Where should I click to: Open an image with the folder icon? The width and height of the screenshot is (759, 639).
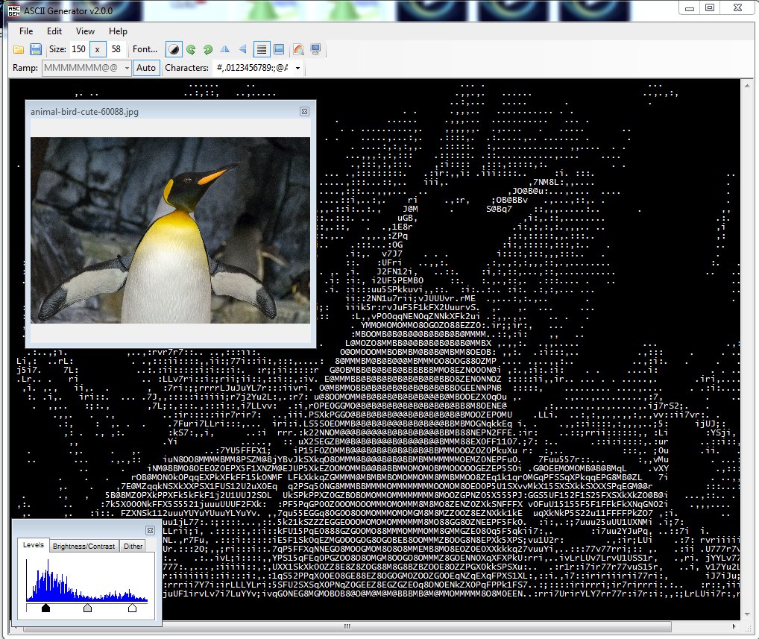pos(18,49)
